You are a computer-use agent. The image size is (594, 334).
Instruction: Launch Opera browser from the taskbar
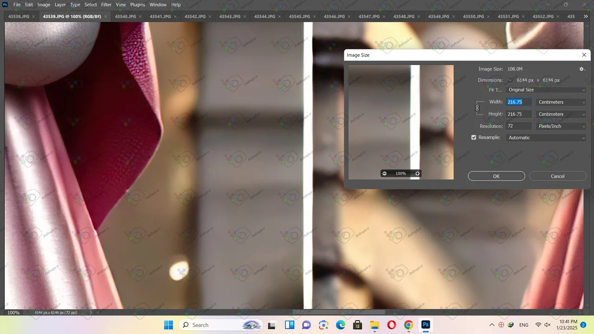(x=391, y=325)
